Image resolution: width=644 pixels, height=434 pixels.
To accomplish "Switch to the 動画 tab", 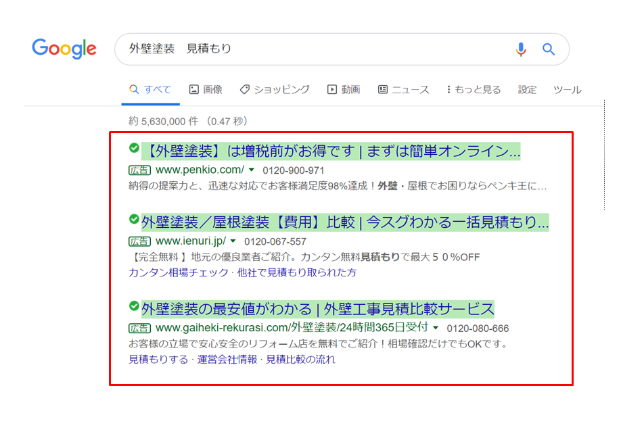I will point(344,89).
